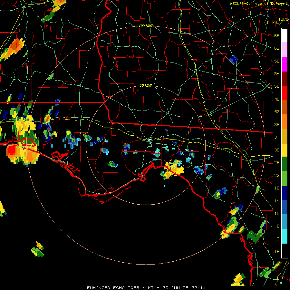This screenshot has width=290, height=290.
Task: Click the "10" legend value
Action: 277,213
